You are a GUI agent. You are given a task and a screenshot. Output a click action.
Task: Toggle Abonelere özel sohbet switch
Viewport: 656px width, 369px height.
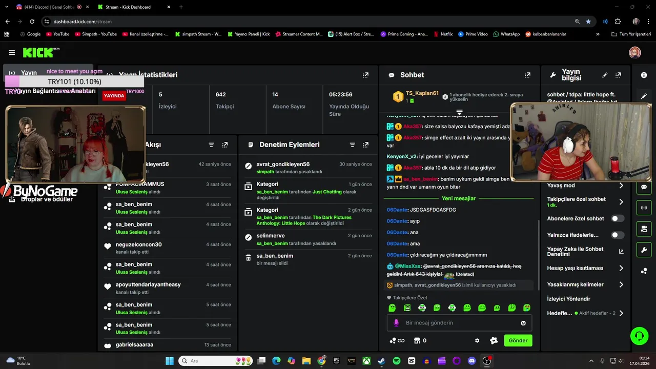618,218
